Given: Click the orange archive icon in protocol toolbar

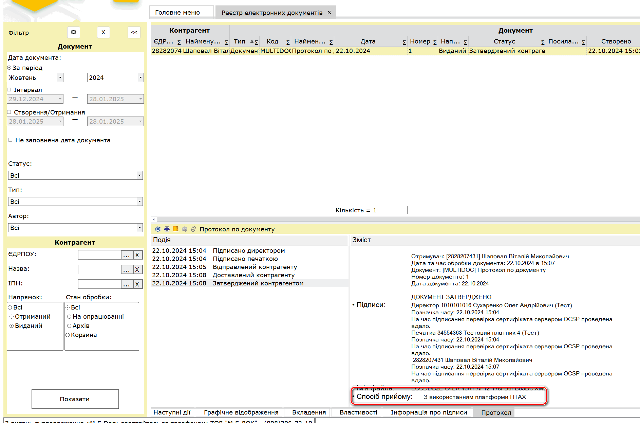Looking at the screenshot, I should point(175,229).
